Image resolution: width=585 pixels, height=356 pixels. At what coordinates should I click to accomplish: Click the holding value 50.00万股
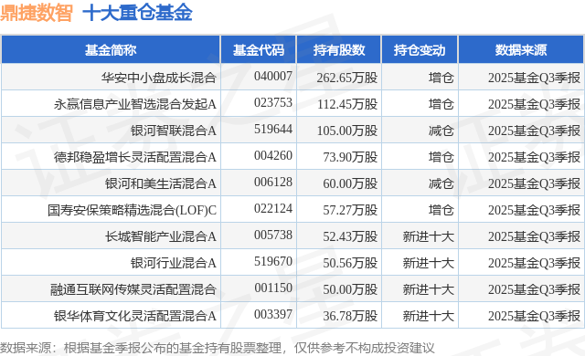pos(350,289)
